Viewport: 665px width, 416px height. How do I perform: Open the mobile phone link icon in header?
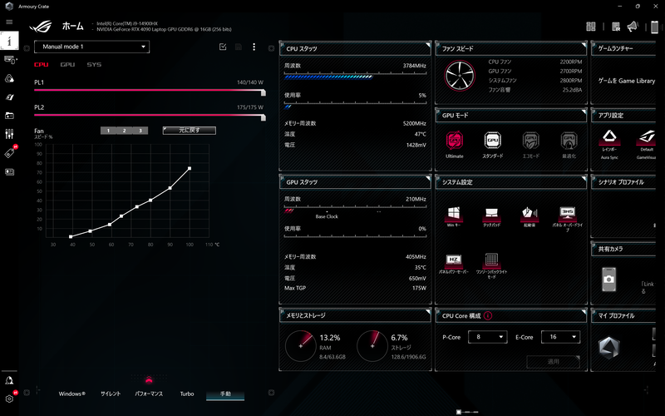[654, 27]
